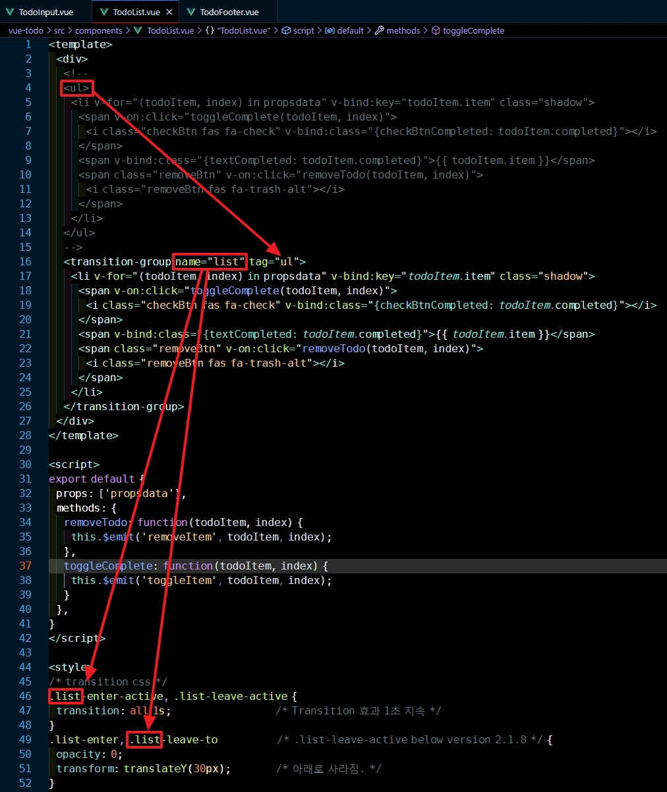Open components breadcrumb segment
Viewport: 667px width, 792px height.
point(98,30)
